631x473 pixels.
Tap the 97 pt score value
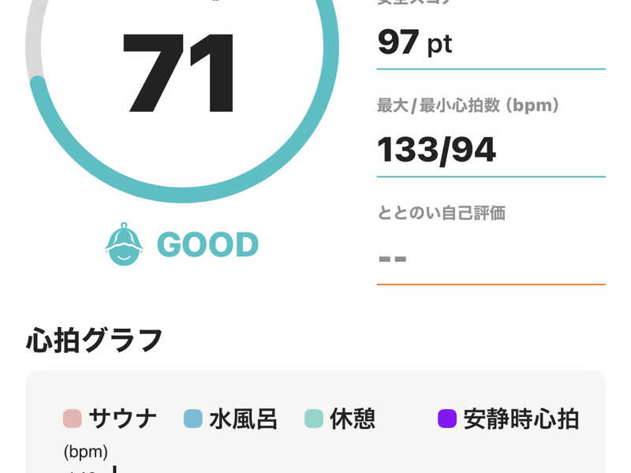tap(415, 43)
